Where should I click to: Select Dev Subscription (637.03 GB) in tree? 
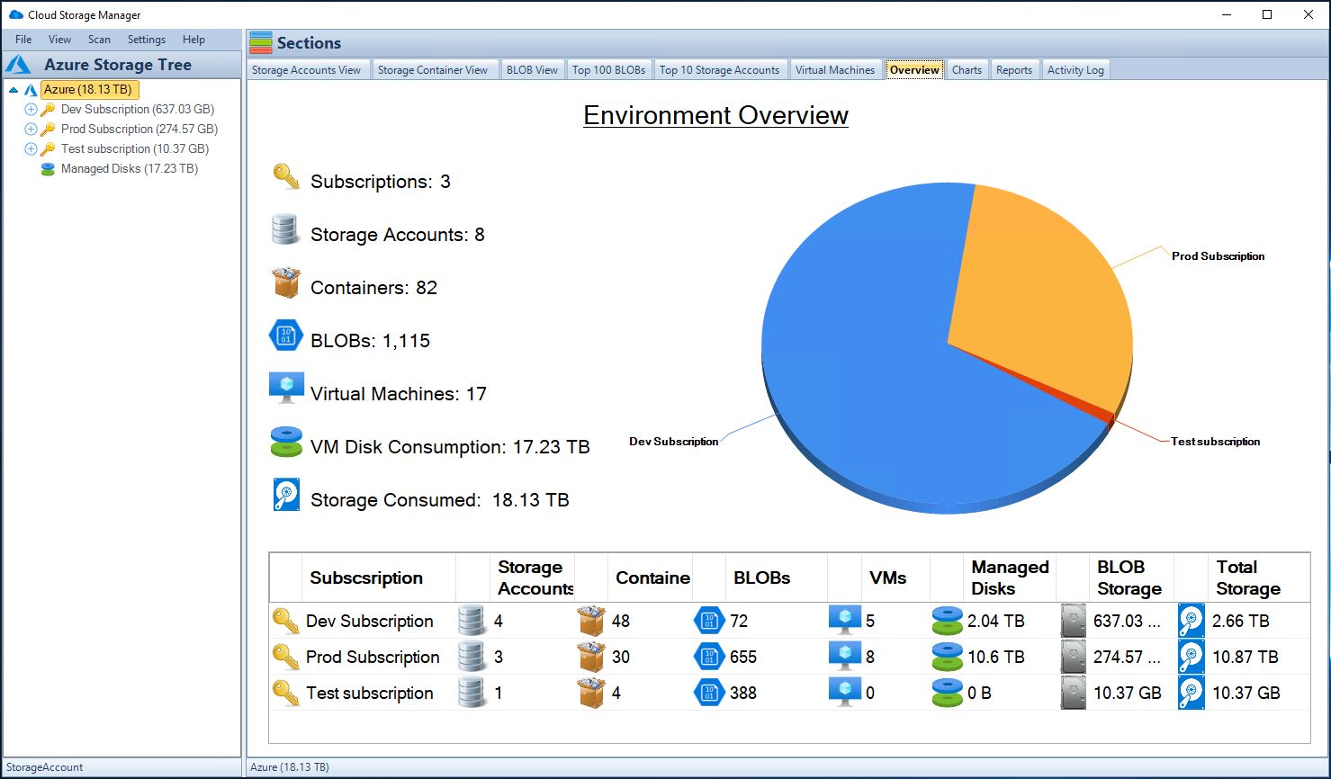pyautogui.click(x=138, y=109)
